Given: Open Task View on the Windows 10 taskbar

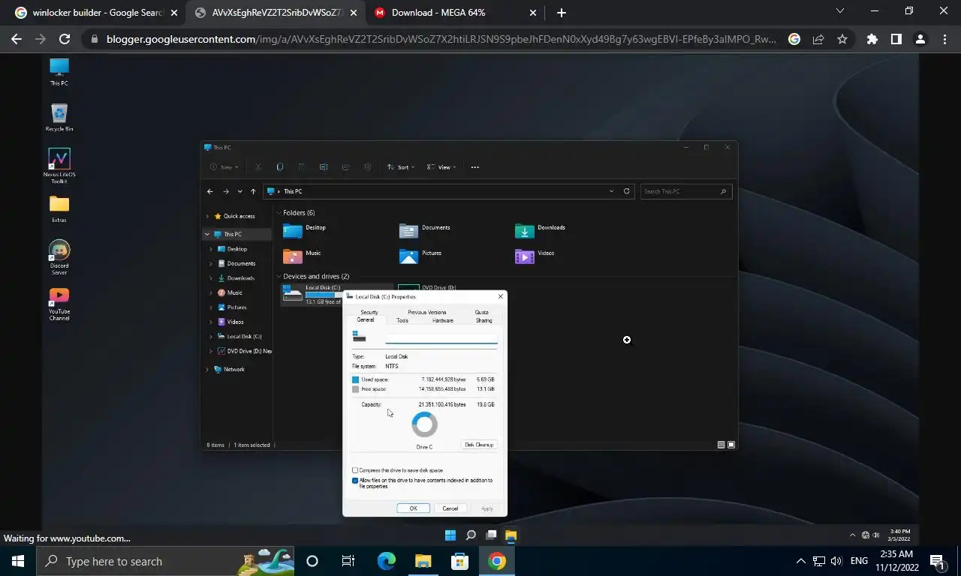Looking at the screenshot, I should (x=348, y=561).
